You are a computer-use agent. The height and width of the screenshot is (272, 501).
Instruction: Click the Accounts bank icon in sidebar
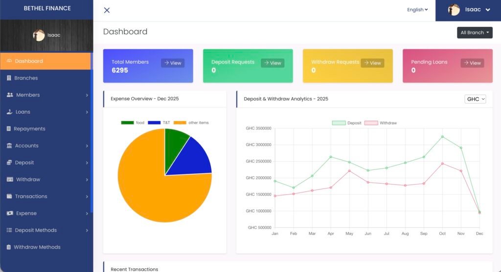9,146
